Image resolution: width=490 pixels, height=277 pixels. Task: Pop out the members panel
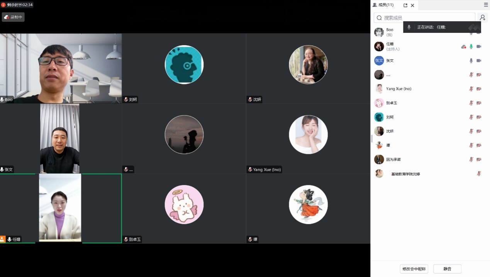405,5
